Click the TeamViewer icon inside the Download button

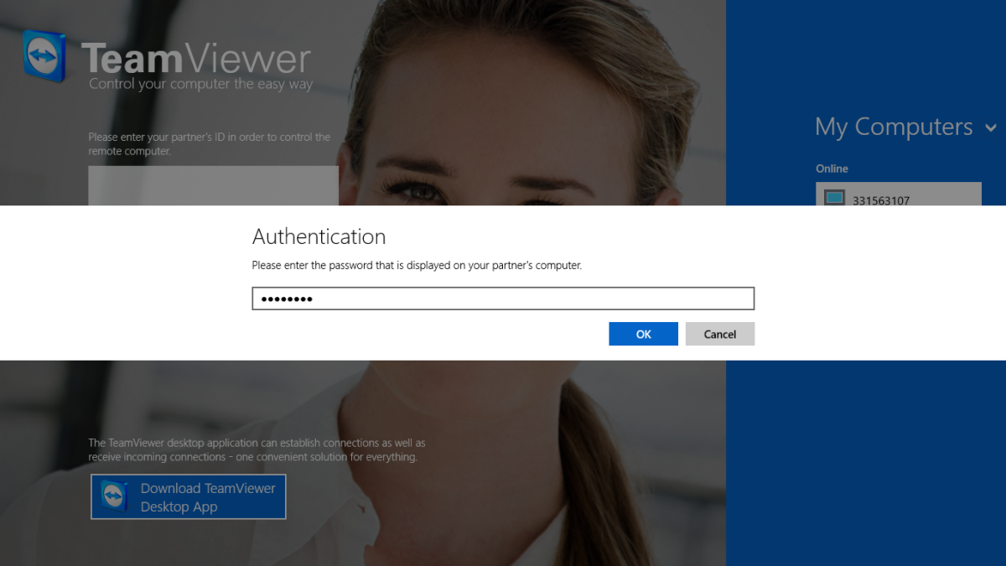click(114, 496)
